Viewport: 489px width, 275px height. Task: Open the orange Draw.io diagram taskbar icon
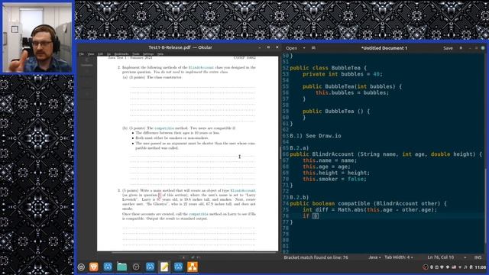(x=193, y=267)
